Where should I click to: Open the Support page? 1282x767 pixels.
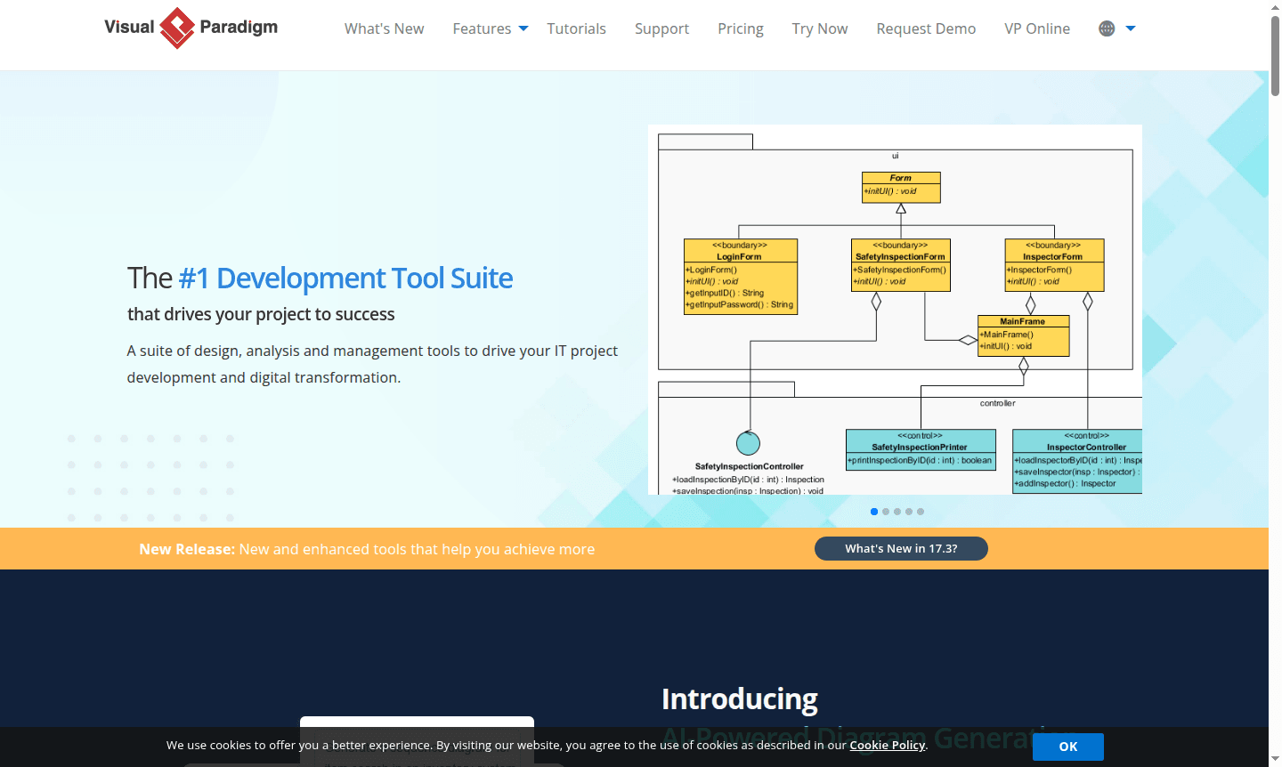click(661, 28)
